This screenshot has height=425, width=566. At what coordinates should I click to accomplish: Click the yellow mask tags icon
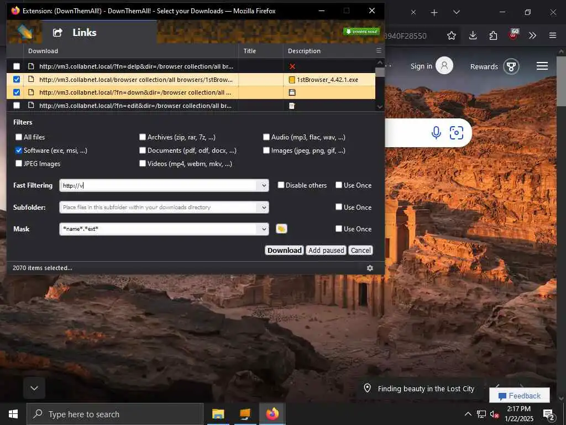(x=281, y=229)
